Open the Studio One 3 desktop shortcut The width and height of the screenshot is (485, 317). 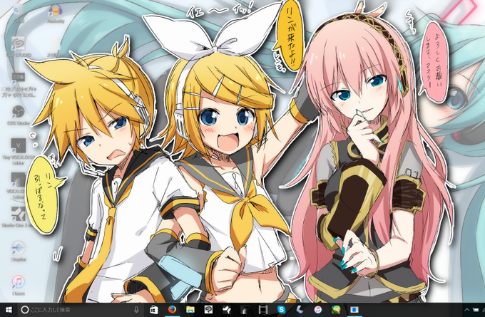coord(19,217)
